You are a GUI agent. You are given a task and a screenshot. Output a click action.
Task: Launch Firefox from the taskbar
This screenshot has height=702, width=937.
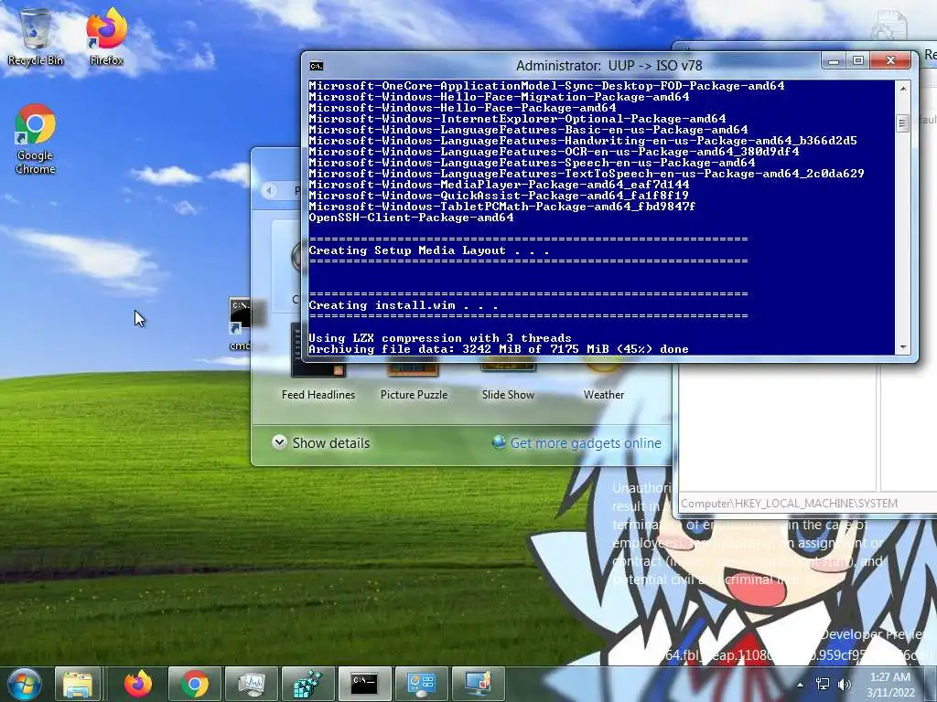pos(138,684)
